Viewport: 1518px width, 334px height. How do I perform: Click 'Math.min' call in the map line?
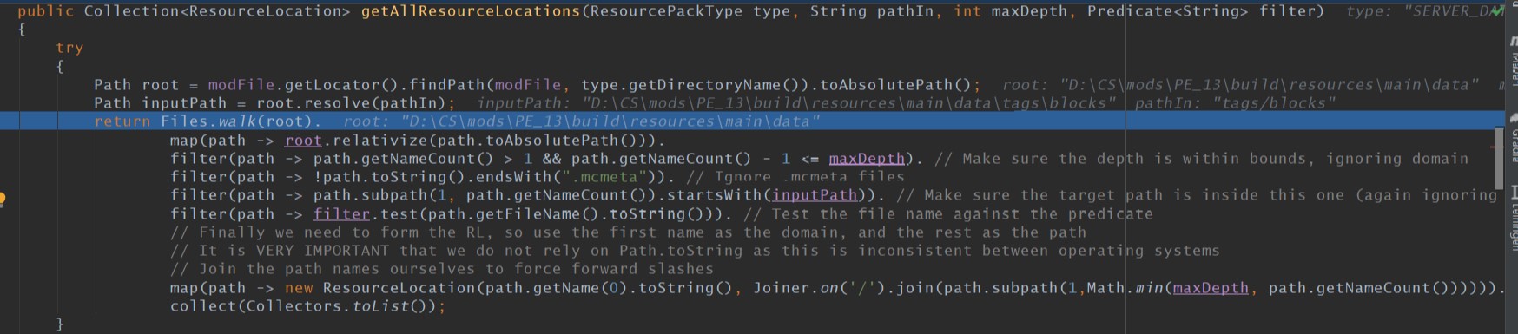(1125, 288)
